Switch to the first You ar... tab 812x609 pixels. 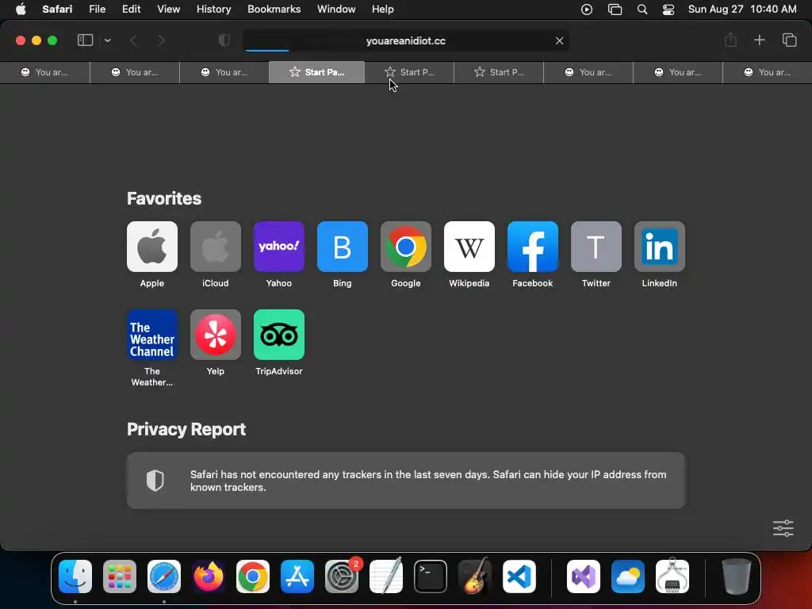coord(44,72)
